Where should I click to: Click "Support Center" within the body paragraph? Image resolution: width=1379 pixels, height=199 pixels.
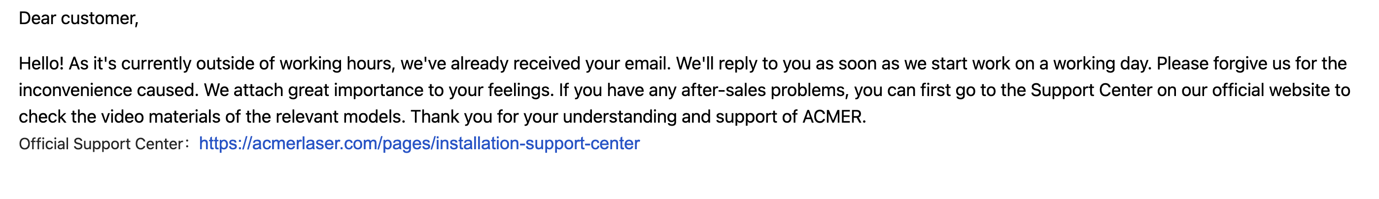(x=1091, y=90)
